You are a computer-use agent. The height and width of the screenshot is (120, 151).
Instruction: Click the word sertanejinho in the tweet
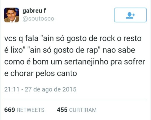(86, 62)
